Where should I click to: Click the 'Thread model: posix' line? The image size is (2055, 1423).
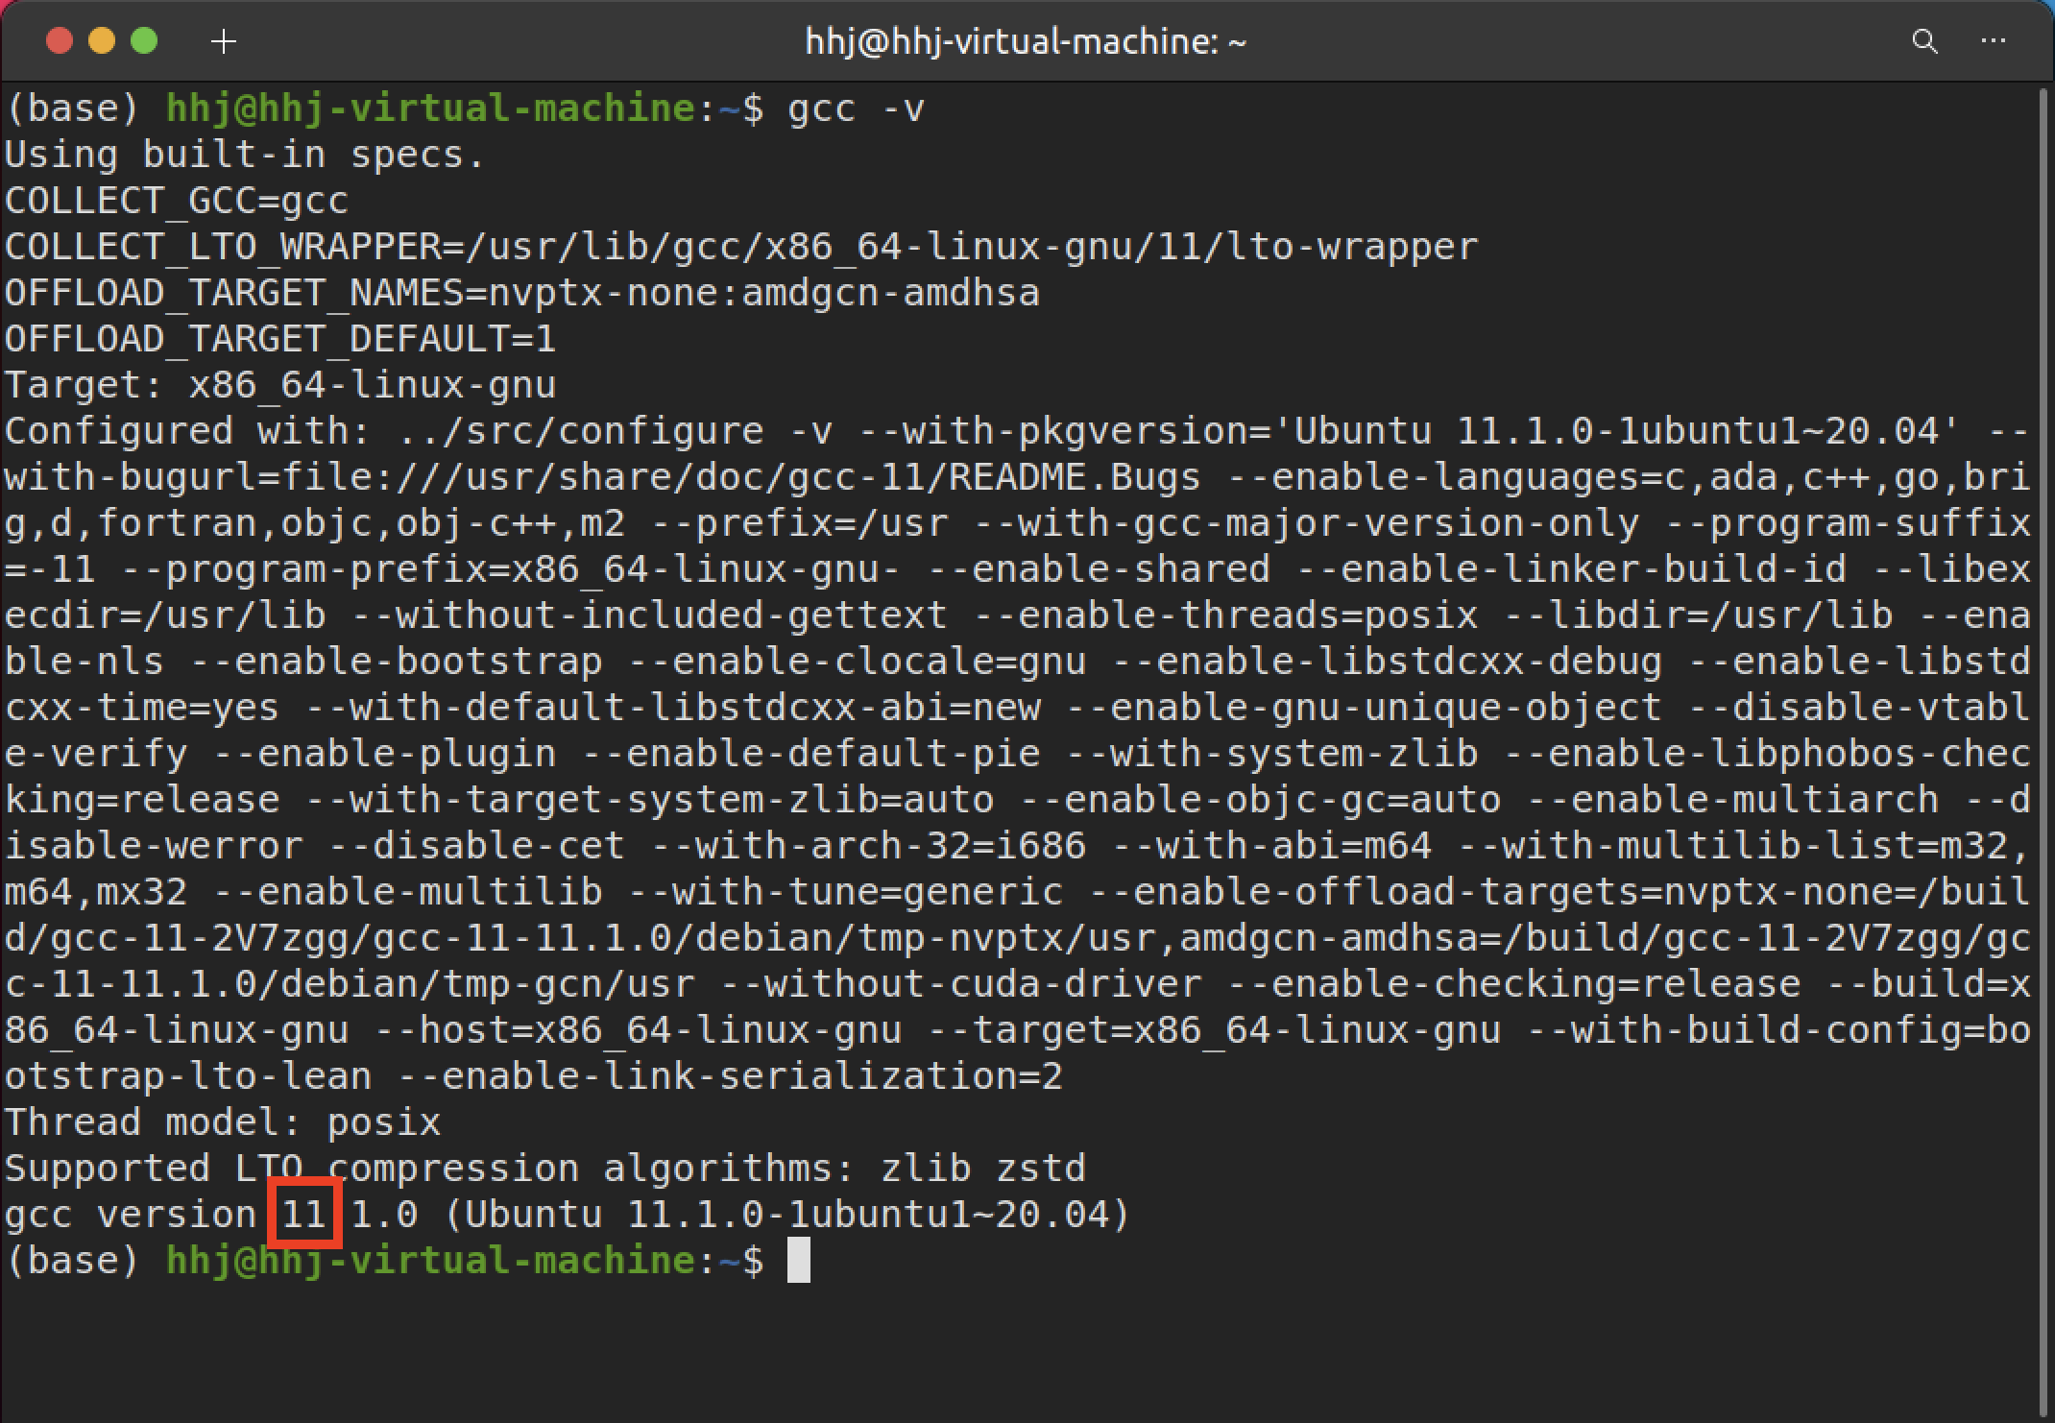tap(223, 1122)
